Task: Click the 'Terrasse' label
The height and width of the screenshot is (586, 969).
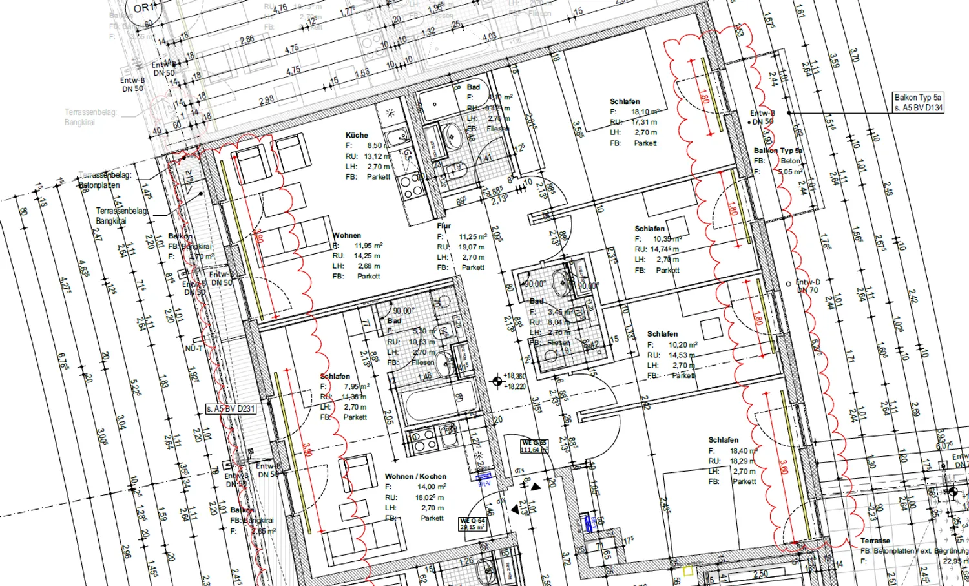Action: point(875,541)
